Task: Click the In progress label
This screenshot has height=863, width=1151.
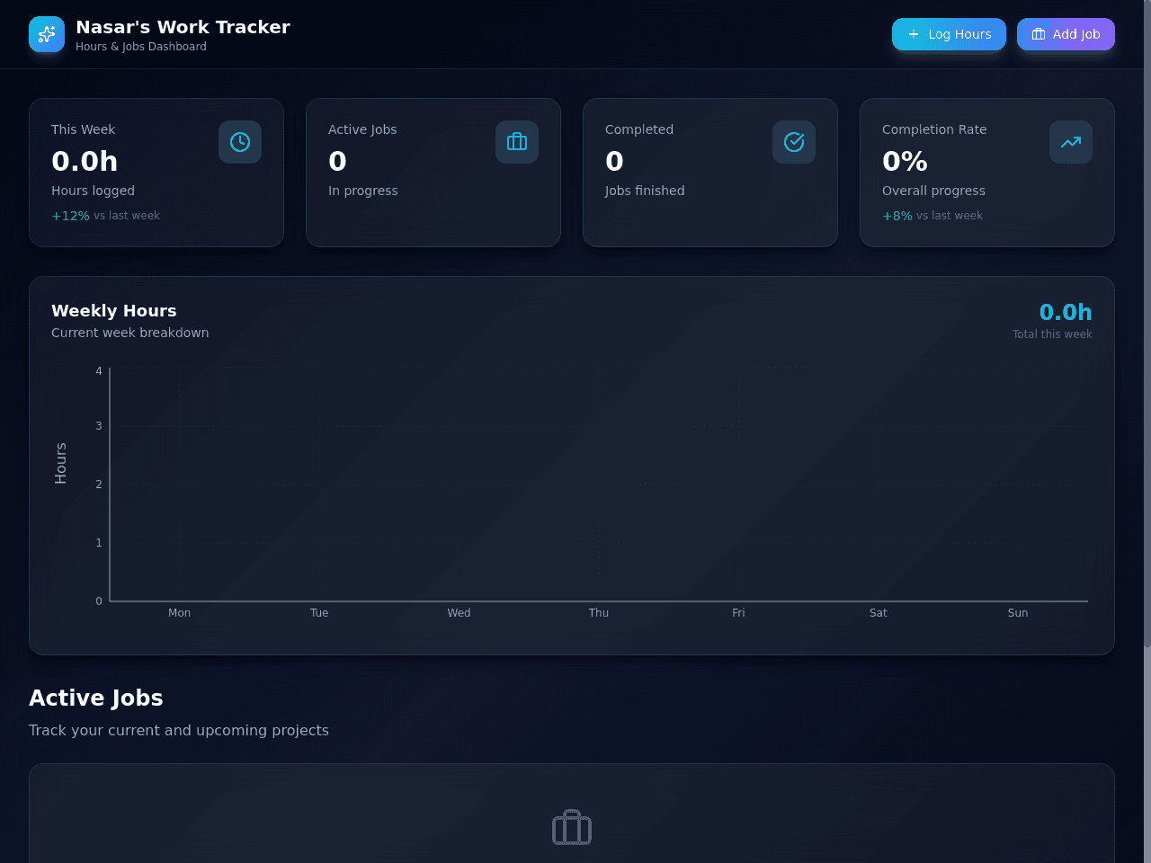Action: [x=363, y=191]
